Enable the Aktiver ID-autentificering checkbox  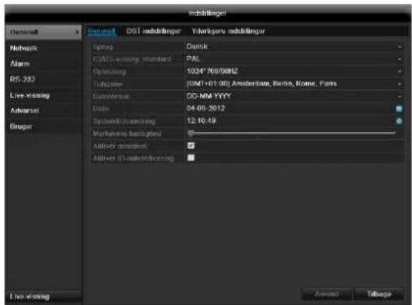pos(191,158)
